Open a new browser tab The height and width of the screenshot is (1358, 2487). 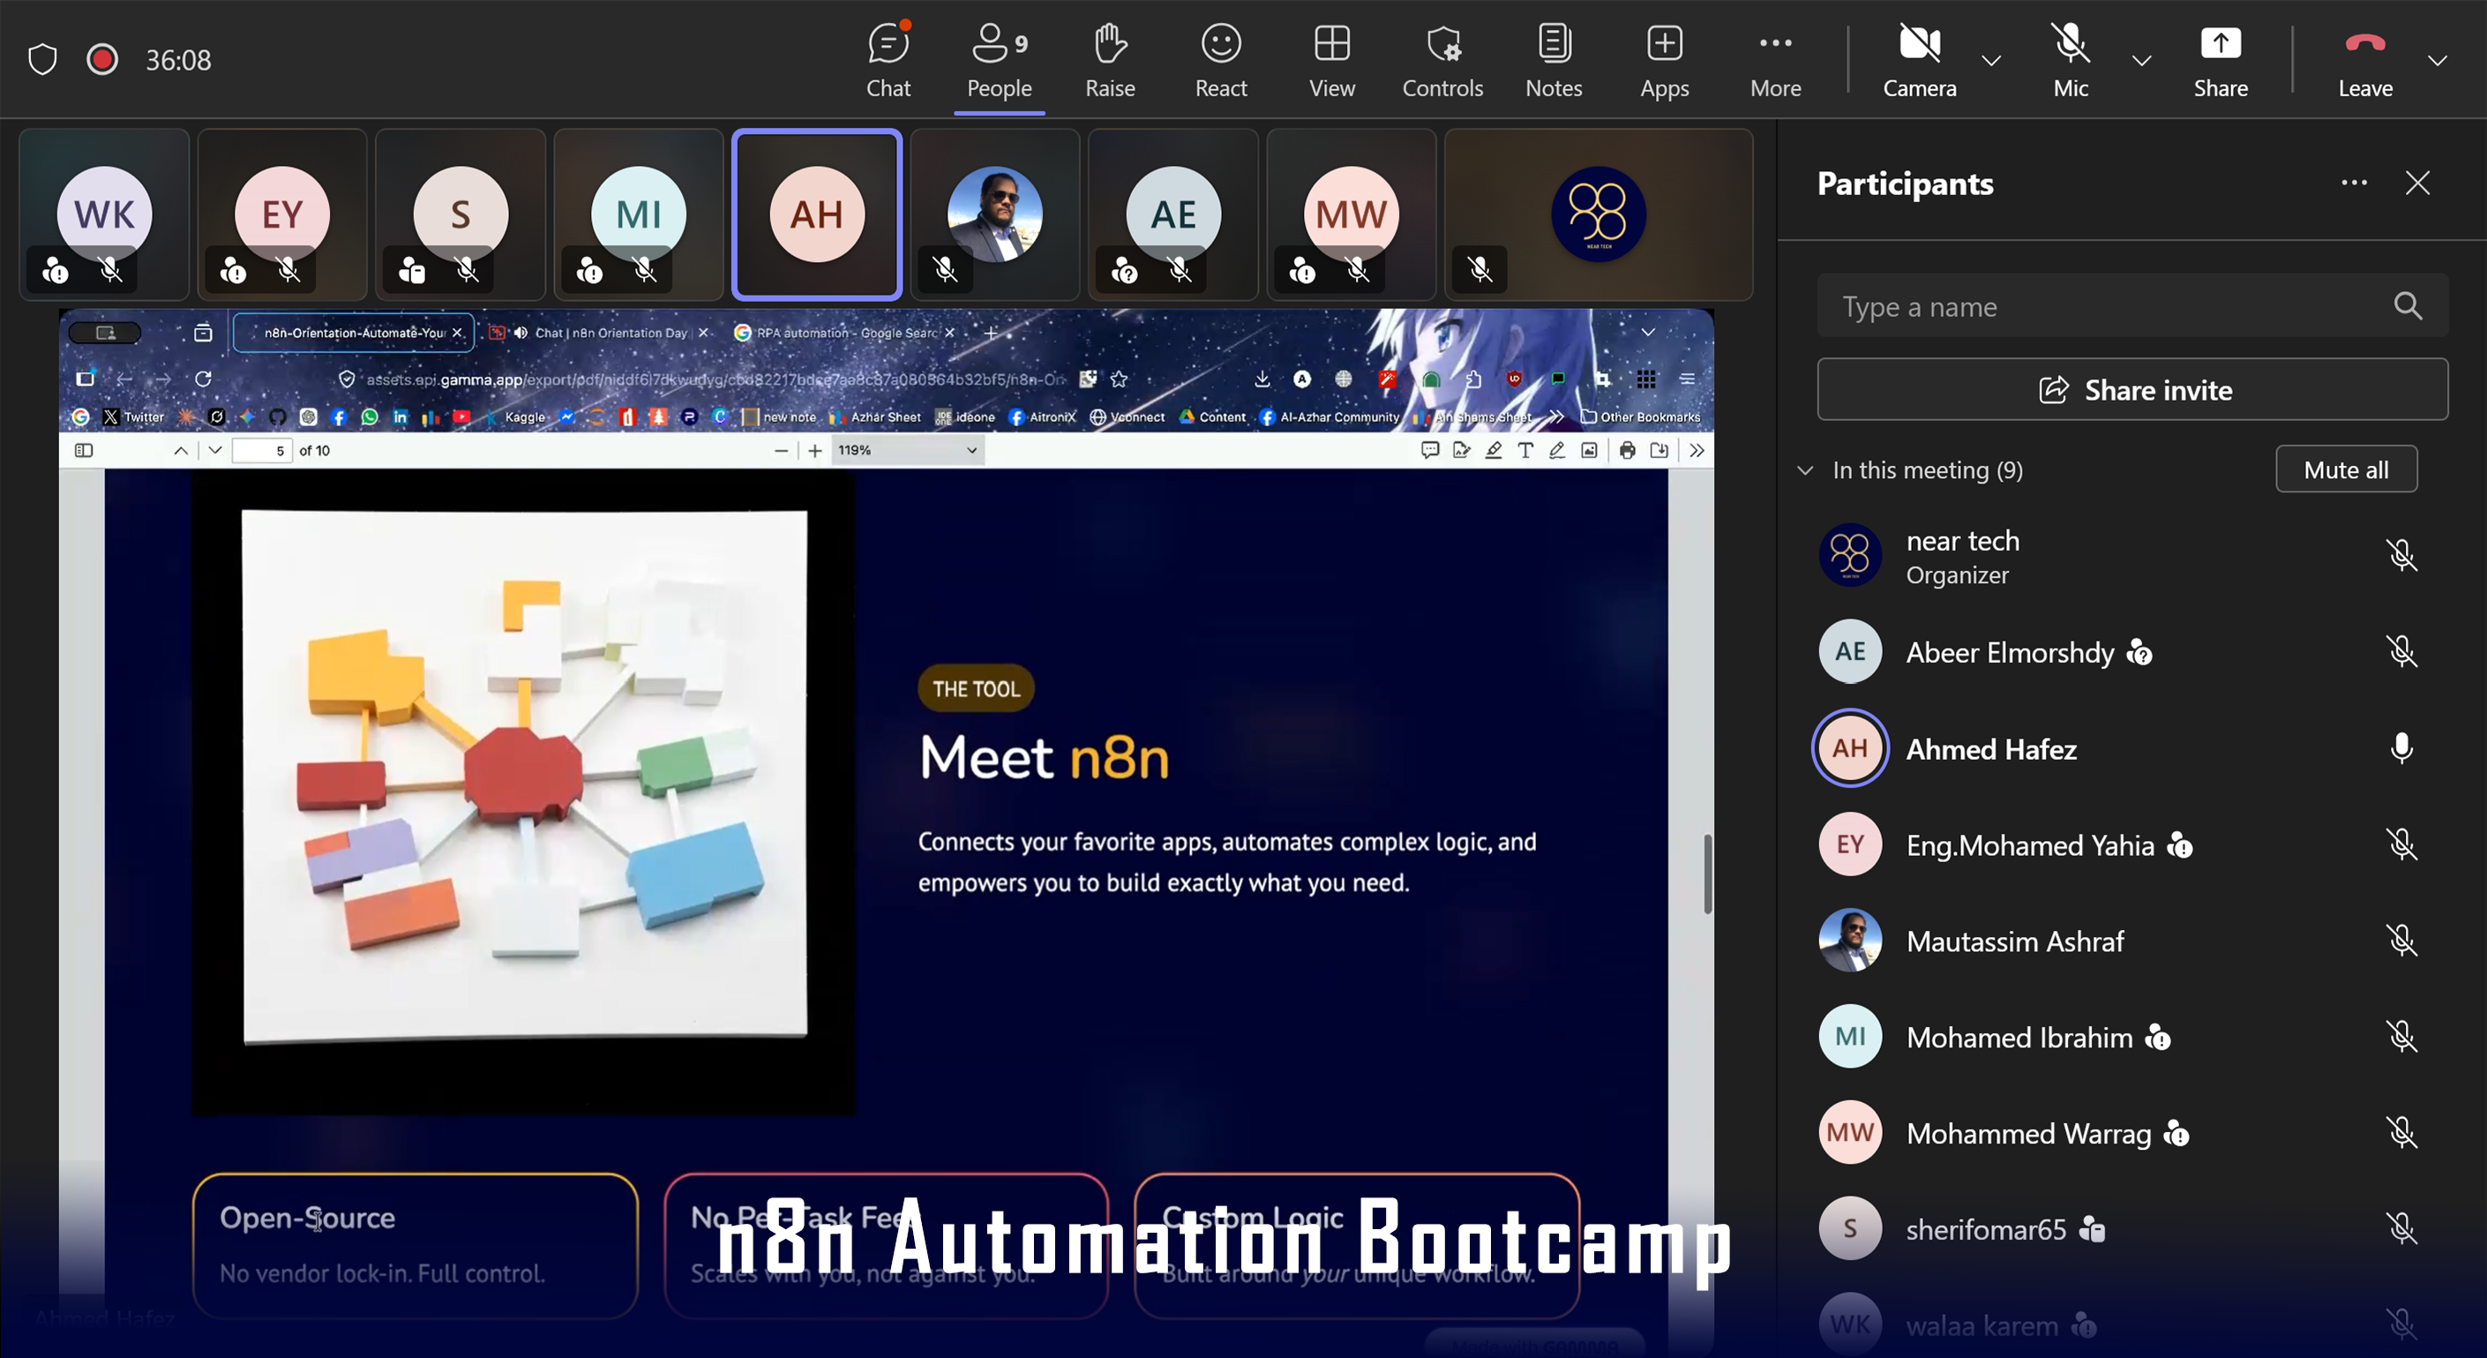coord(991,333)
